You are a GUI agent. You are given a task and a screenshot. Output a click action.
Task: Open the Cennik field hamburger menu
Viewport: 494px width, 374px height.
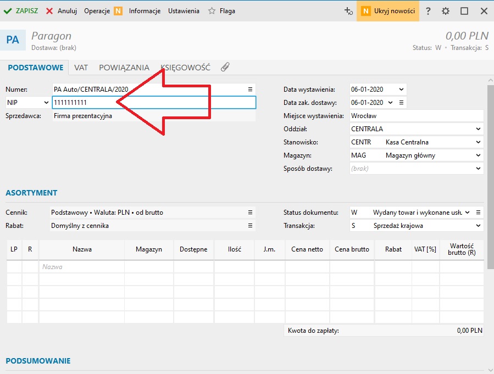[250, 213]
